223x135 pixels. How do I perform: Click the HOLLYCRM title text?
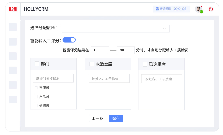tap(36, 9)
